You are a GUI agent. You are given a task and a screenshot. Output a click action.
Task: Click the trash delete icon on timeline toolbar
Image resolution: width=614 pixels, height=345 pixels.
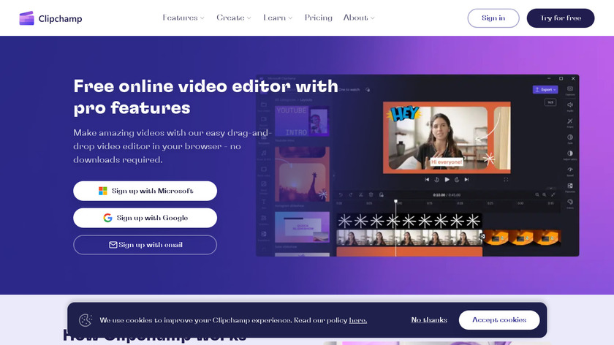(371, 194)
